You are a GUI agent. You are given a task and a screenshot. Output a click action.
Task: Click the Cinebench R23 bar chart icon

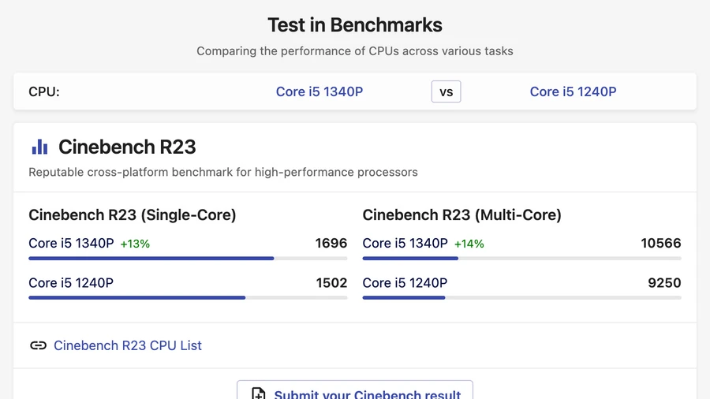40,147
